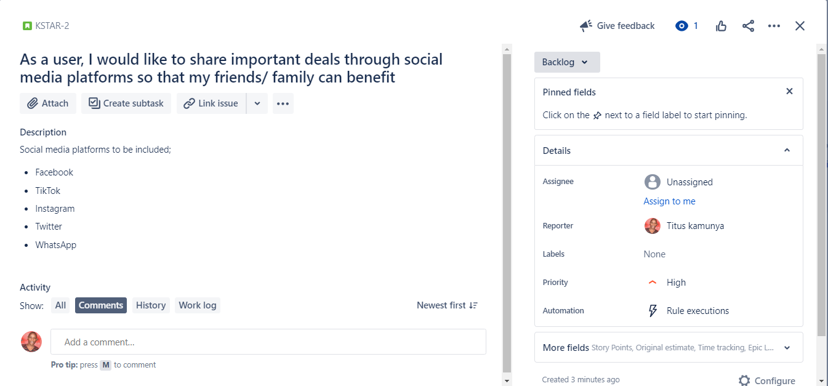The image size is (828, 386).
Task: Open the top-right more actions ellipsis
Action: (x=774, y=26)
